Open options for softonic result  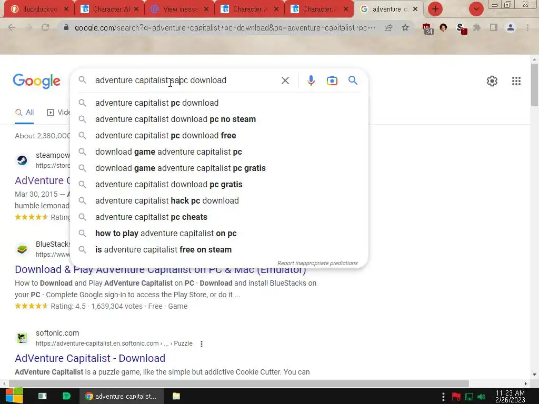pos(202,344)
